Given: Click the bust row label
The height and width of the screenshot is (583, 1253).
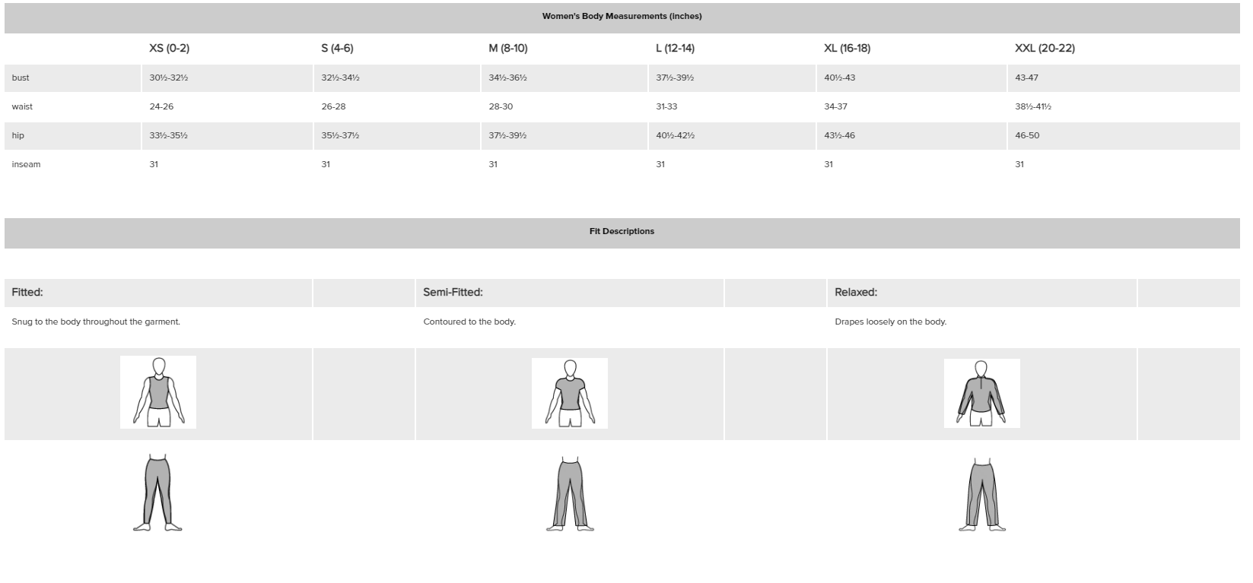Looking at the screenshot, I should [21, 78].
